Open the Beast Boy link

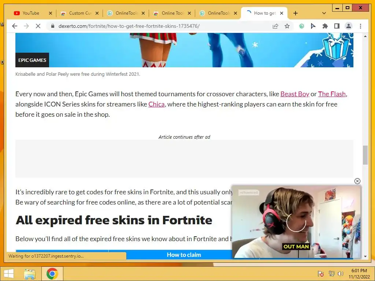click(295, 94)
